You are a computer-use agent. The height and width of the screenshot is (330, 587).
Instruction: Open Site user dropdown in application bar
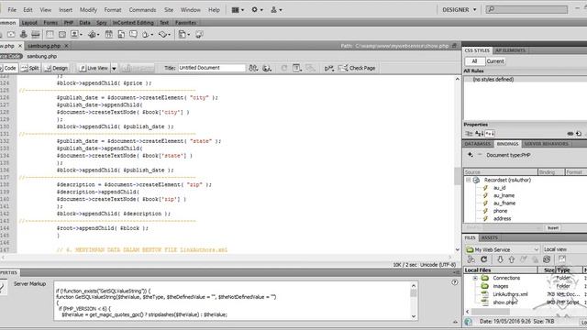pos(276,10)
